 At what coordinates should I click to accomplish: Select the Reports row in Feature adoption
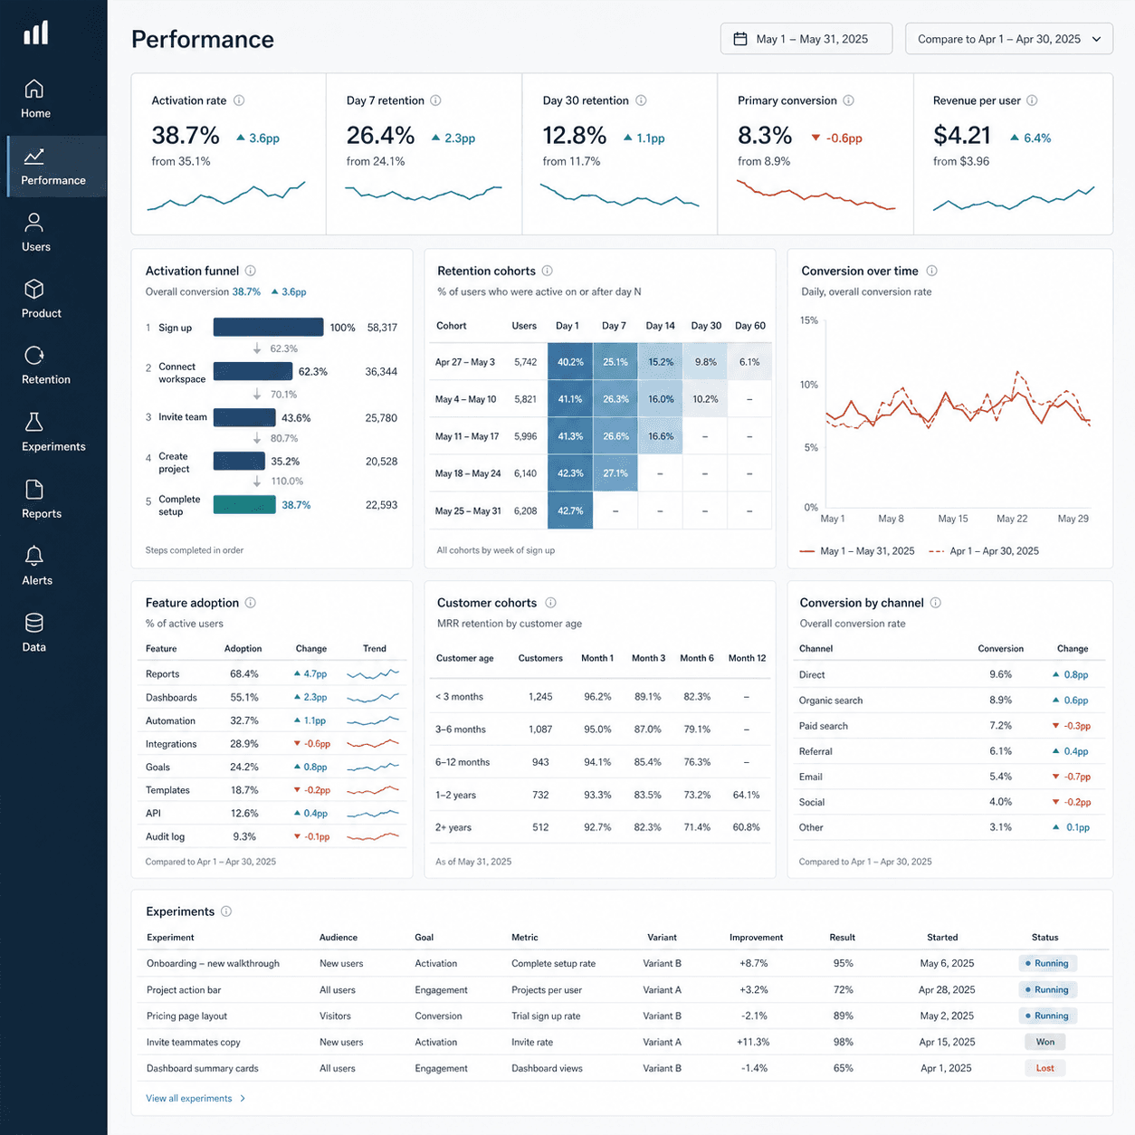pyautogui.click(x=272, y=674)
